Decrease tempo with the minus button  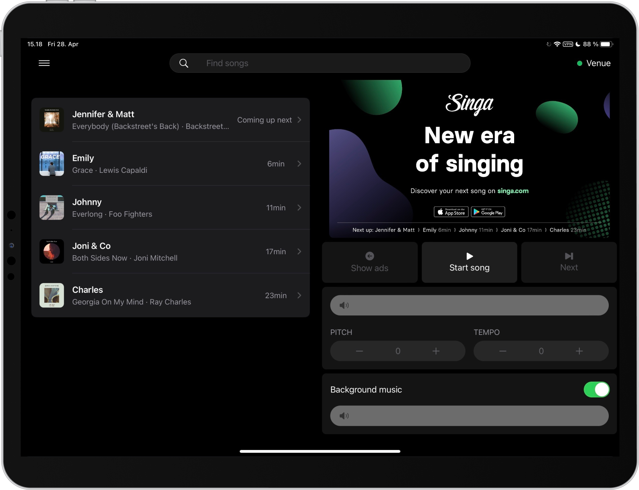pos(503,351)
